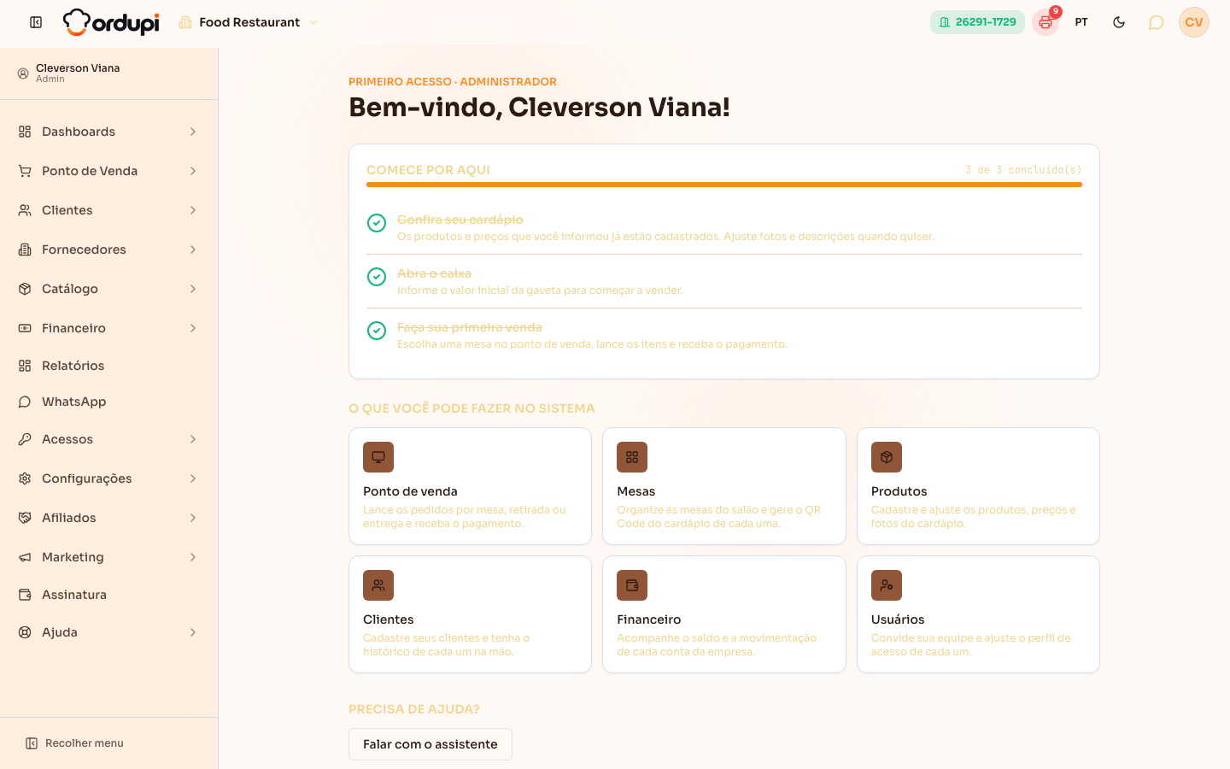Click the Recolher menu button
The width and height of the screenshot is (1230, 769).
(75, 743)
